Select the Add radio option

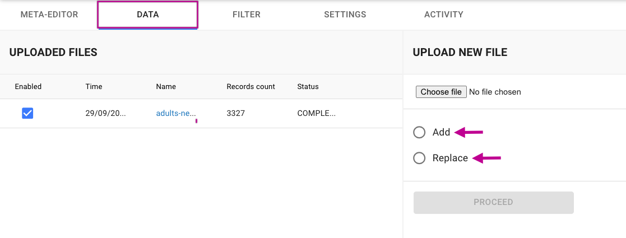click(x=419, y=132)
